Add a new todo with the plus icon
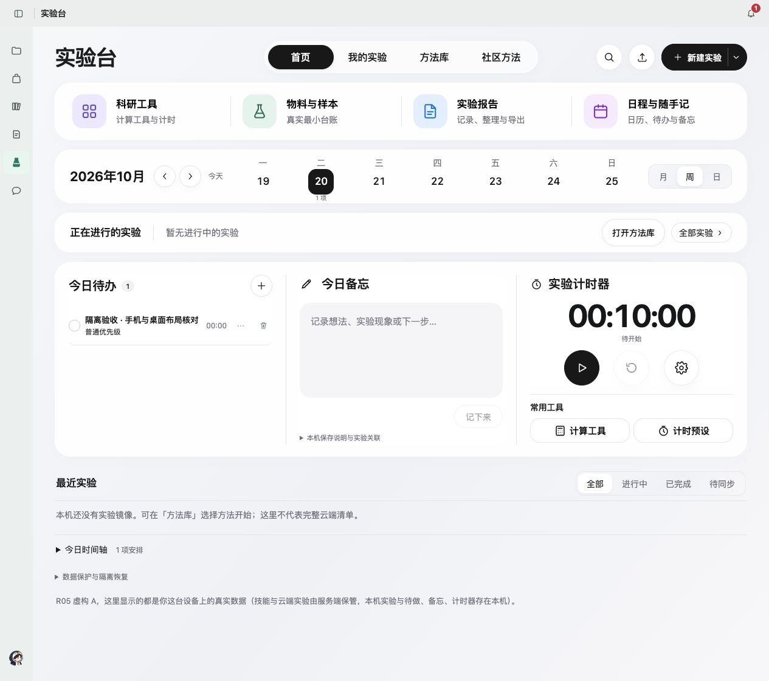This screenshot has height=681, width=769. click(x=261, y=286)
